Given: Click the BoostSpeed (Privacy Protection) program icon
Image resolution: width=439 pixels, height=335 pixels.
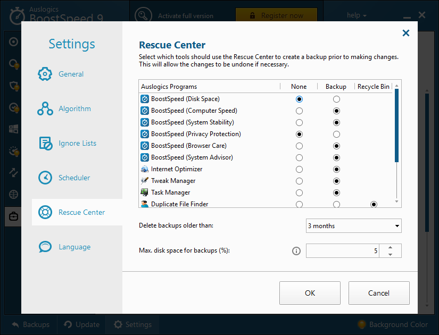Looking at the screenshot, I should click(x=144, y=135).
